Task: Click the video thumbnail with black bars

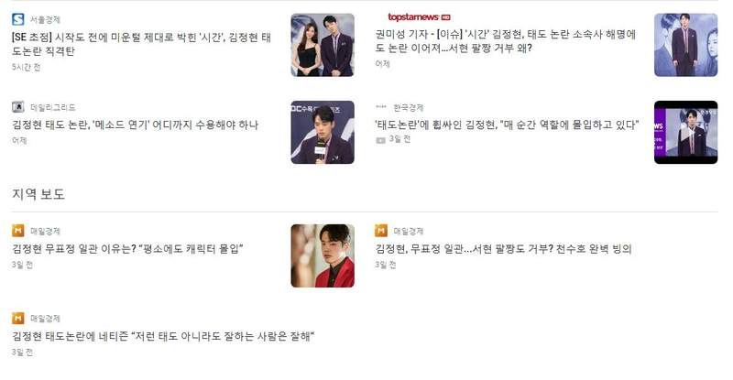Action: point(685,132)
